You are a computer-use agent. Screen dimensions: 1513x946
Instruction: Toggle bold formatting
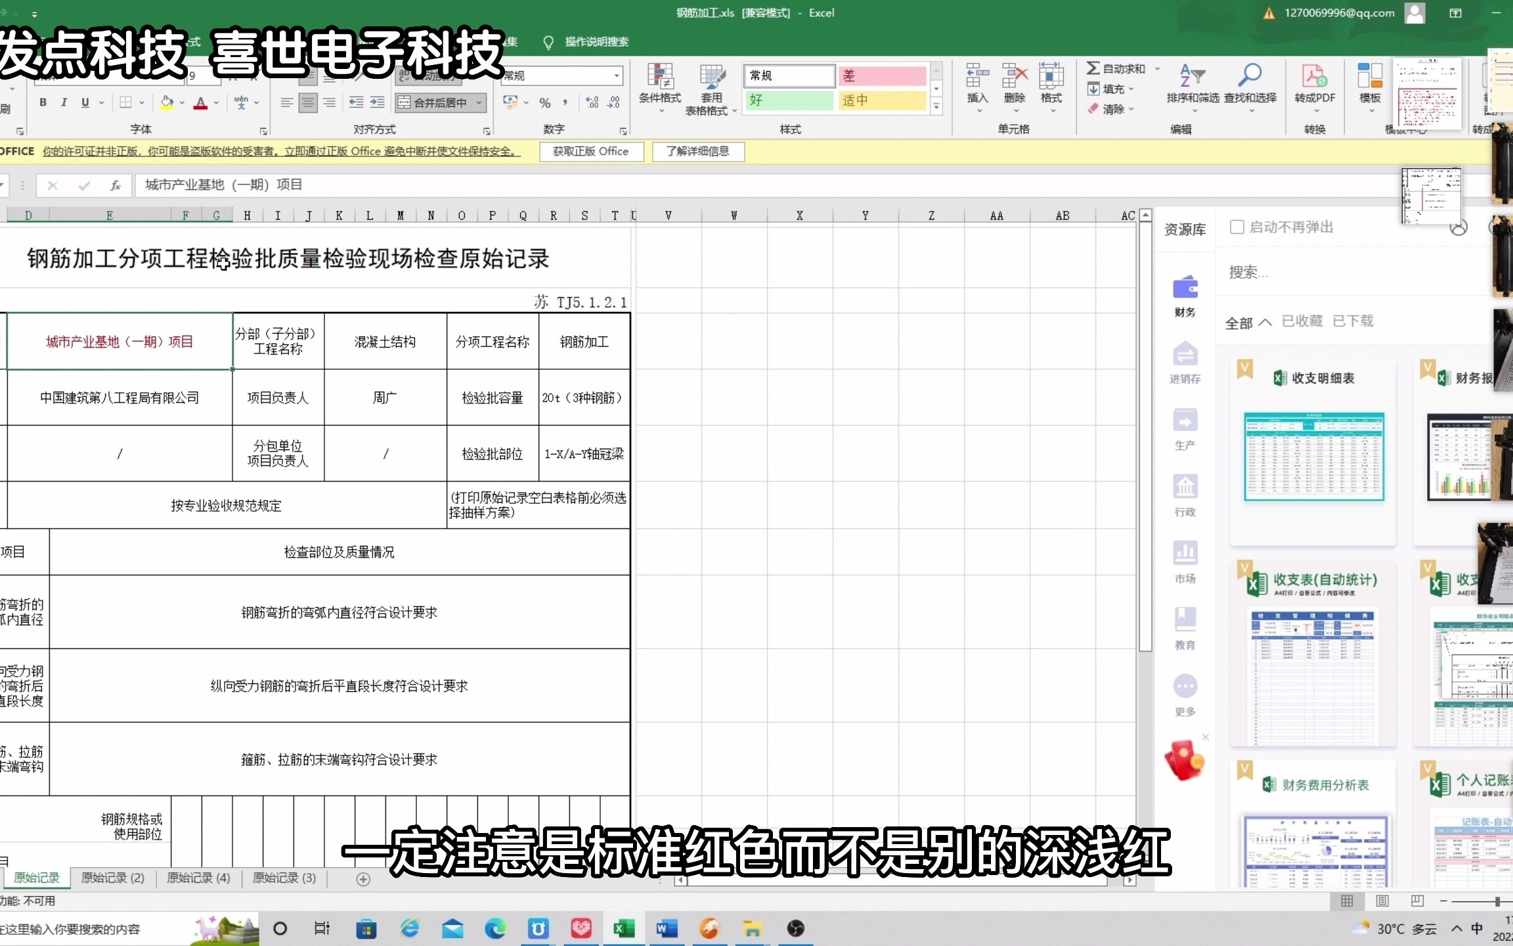pyautogui.click(x=43, y=102)
